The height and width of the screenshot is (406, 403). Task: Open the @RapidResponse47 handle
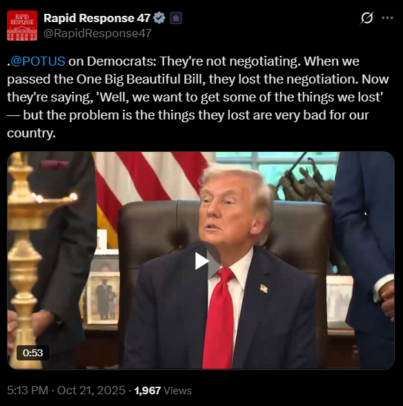pyautogui.click(x=97, y=33)
